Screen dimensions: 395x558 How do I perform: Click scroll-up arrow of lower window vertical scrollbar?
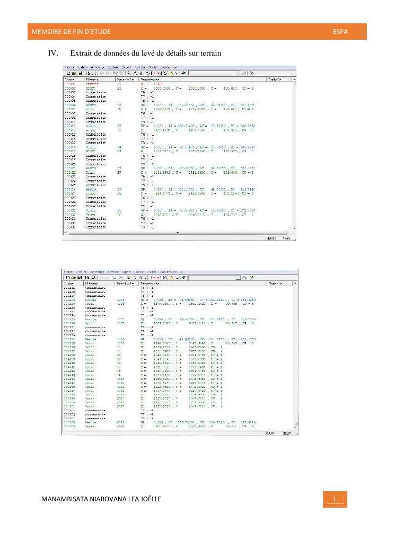[294, 284]
